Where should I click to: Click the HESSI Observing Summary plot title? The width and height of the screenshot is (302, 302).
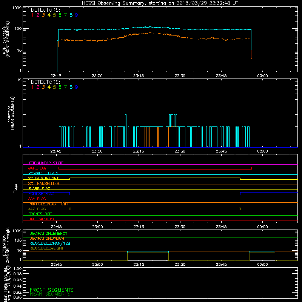[x=160, y=3]
